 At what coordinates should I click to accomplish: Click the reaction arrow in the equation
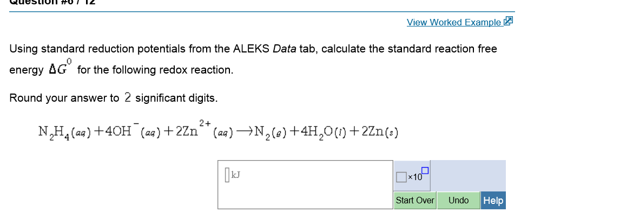click(243, 131)
